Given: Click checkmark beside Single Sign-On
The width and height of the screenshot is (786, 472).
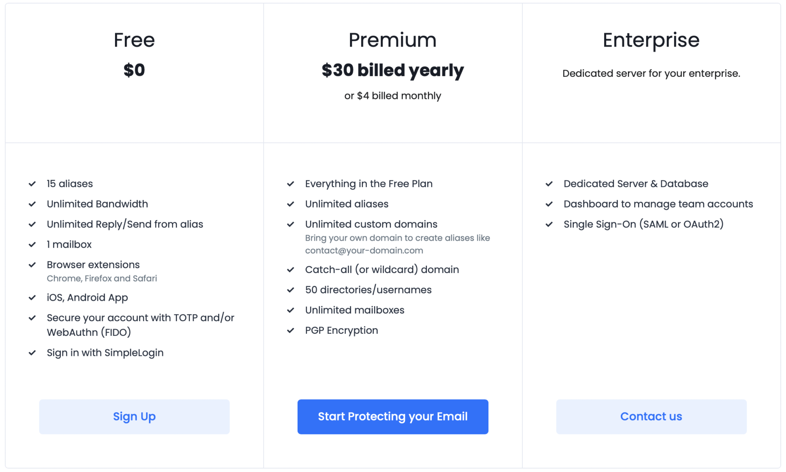Looking at the screenshot, I should pos(549,224).
